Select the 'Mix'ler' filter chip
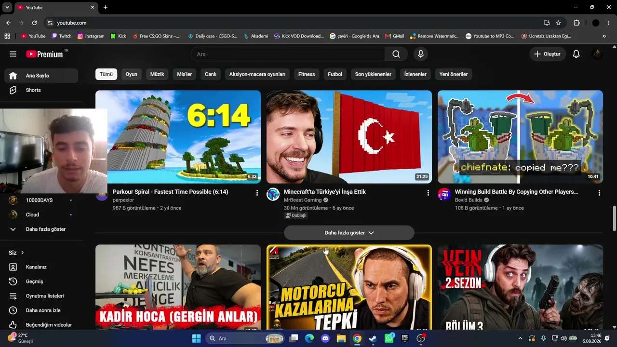 pyautogui.click(x=185, y=74)
